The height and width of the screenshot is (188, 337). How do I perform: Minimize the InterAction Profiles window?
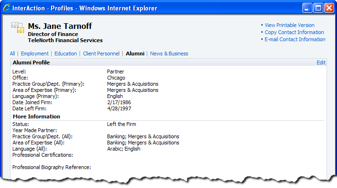pyautogui.click(x=307, y=8)
